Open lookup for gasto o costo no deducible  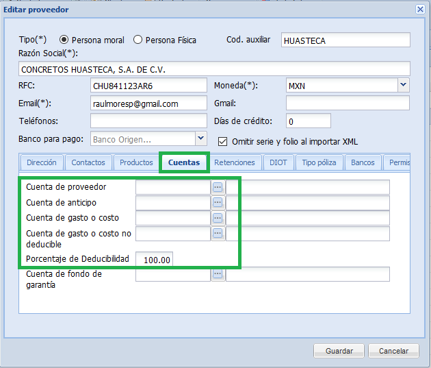pyautogui.click(x=218, y=234)
